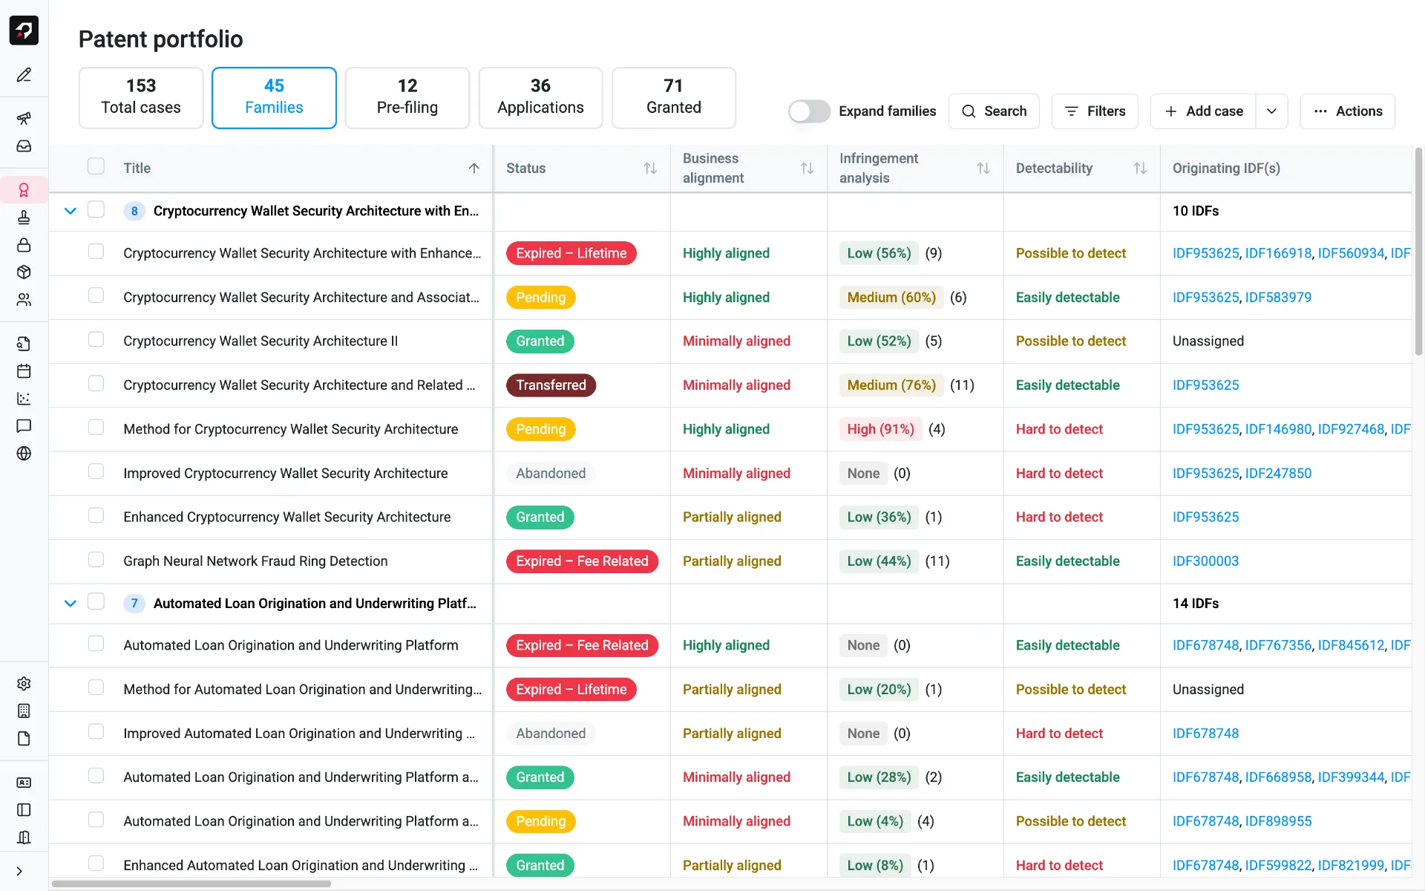Open the pencil edit icon in sidebar
Image resolution: width=1425 pixels, height=891 pixels.
(24, 75)
